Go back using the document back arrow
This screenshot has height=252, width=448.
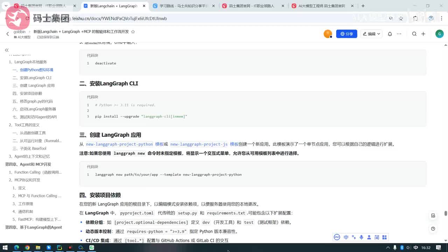pyautogui.click(x=8, y=34)
